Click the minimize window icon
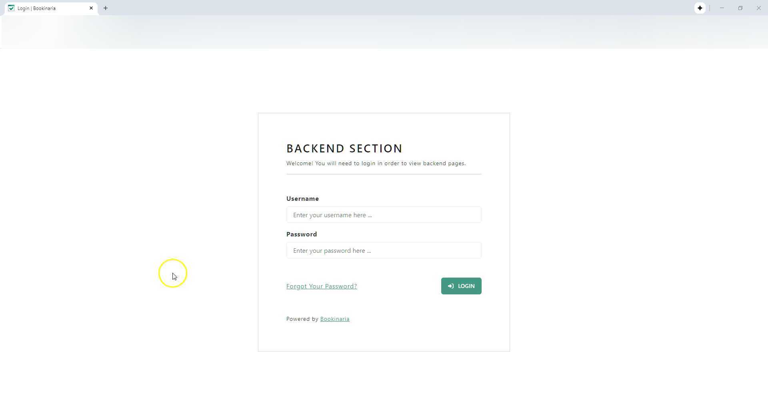This screenshot has width=768, height=416. click(x=722, y=8)
